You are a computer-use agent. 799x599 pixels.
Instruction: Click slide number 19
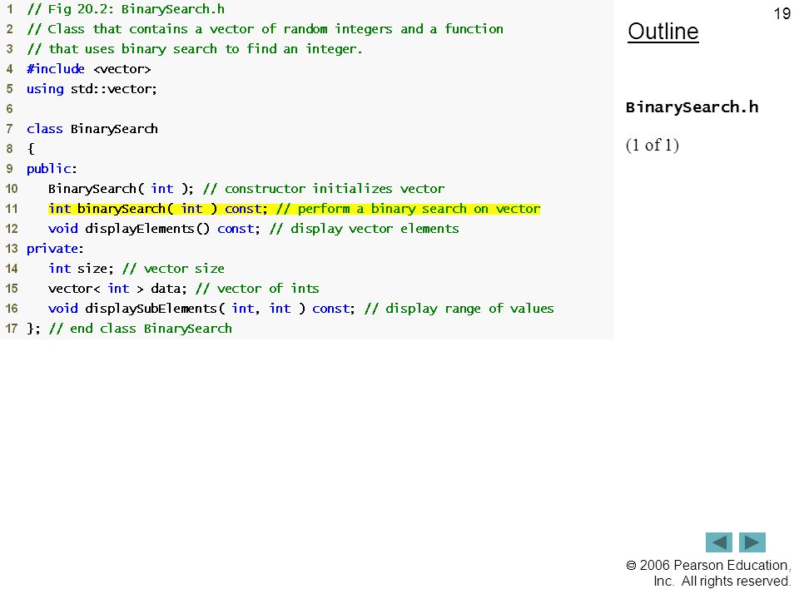coord(782,14)
